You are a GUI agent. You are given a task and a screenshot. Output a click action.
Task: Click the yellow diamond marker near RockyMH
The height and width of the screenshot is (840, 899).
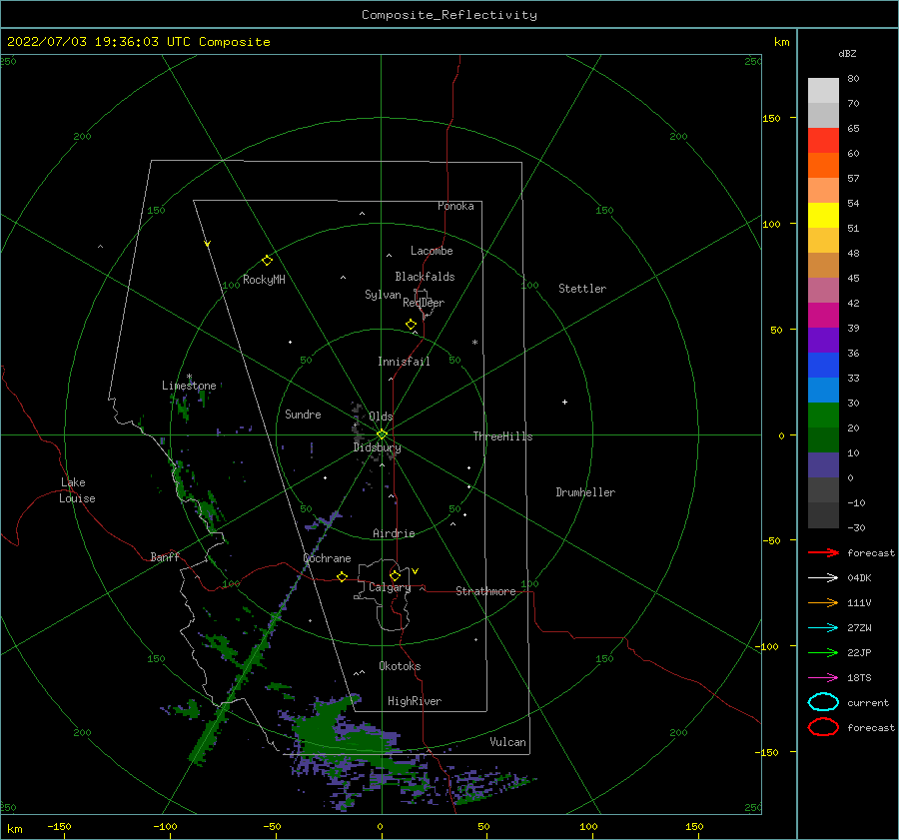(267, 261)
